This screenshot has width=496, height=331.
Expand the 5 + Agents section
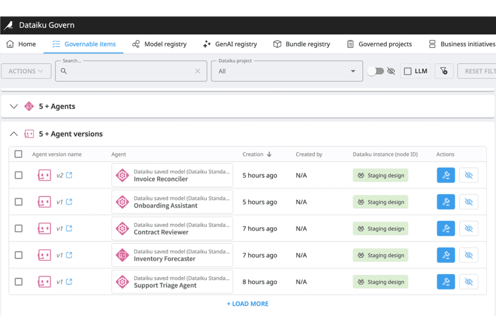(14, 106)
